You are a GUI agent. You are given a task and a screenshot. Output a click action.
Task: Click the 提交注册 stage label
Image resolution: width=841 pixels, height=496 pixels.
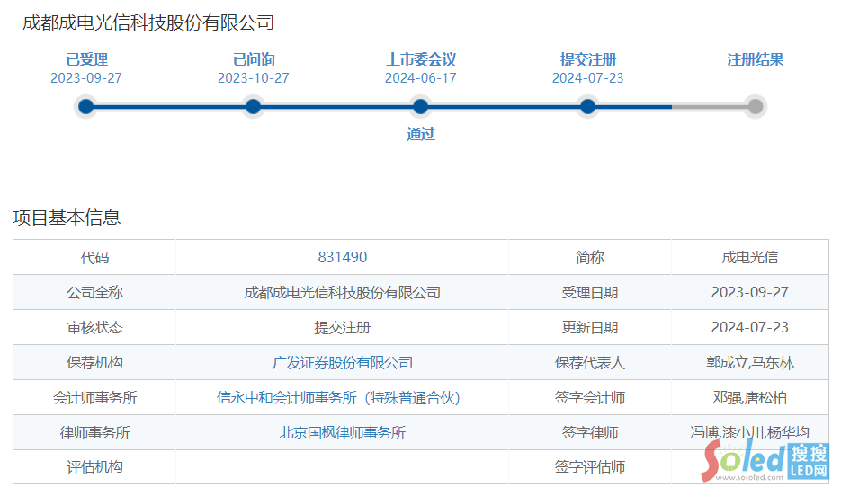[x=588, y=60]
